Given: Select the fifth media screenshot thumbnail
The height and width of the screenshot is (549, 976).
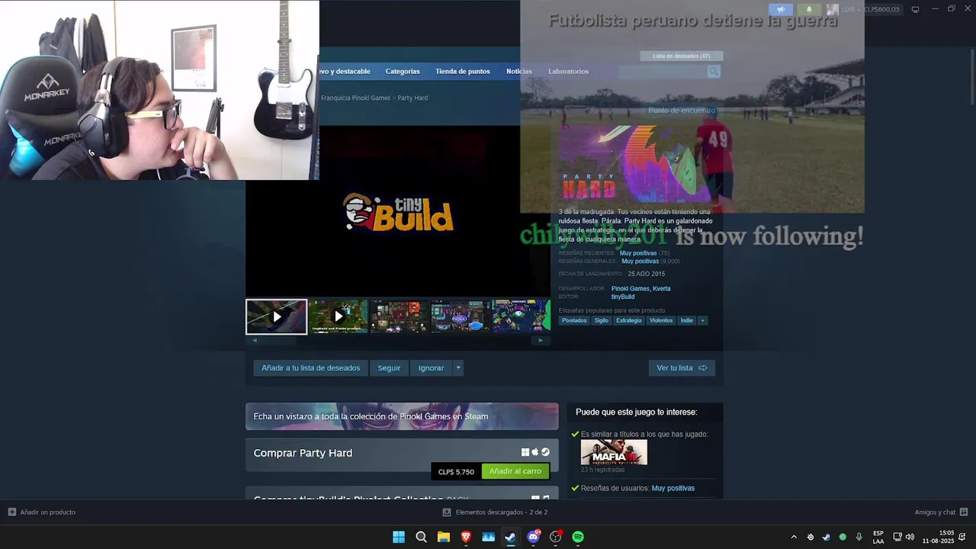Looking at the screenshot, I should (521, 316).
